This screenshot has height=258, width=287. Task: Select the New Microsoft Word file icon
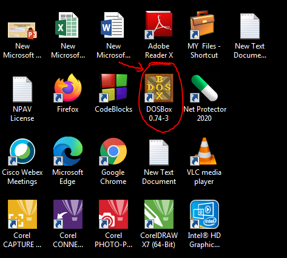click(x=112, y=25)
